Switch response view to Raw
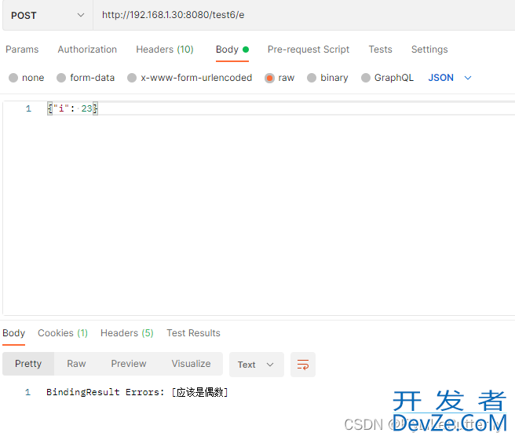The image size is (515, 440). click(76, 364)
